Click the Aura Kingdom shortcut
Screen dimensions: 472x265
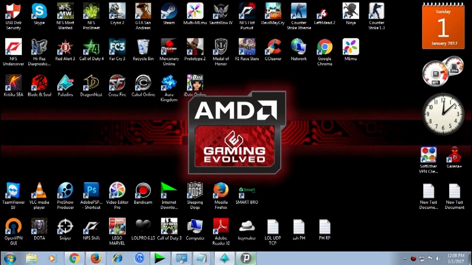coord(169,88)
